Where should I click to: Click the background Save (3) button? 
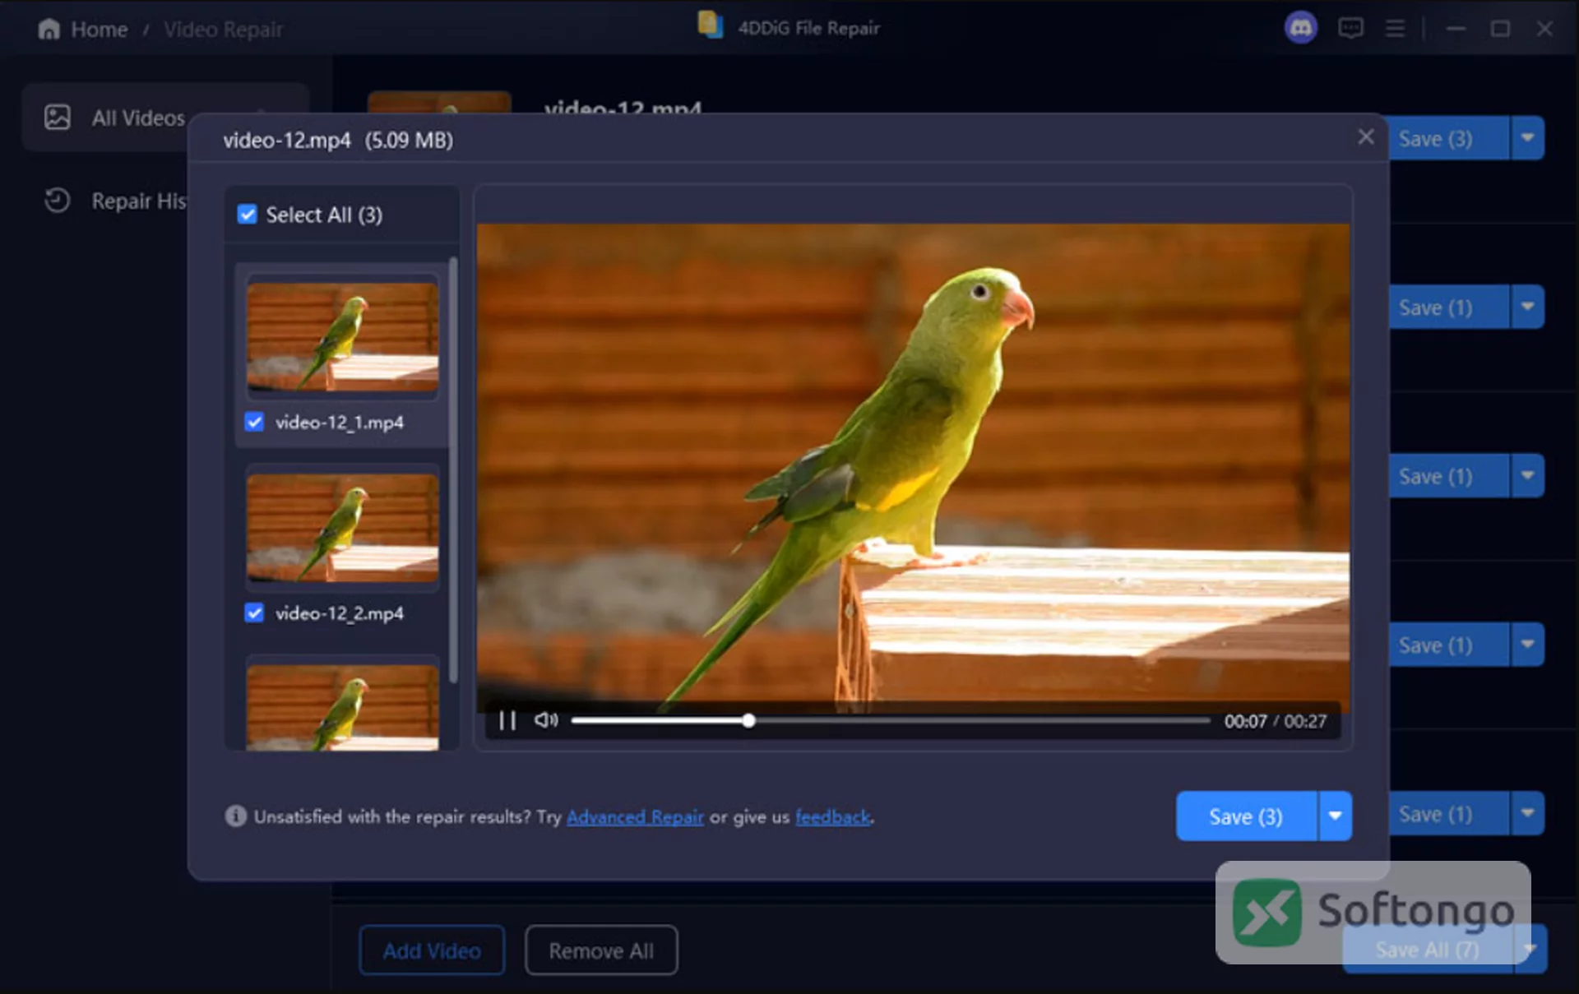click(1447, 138)
